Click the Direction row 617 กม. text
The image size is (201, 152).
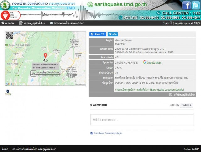point(151,78)
